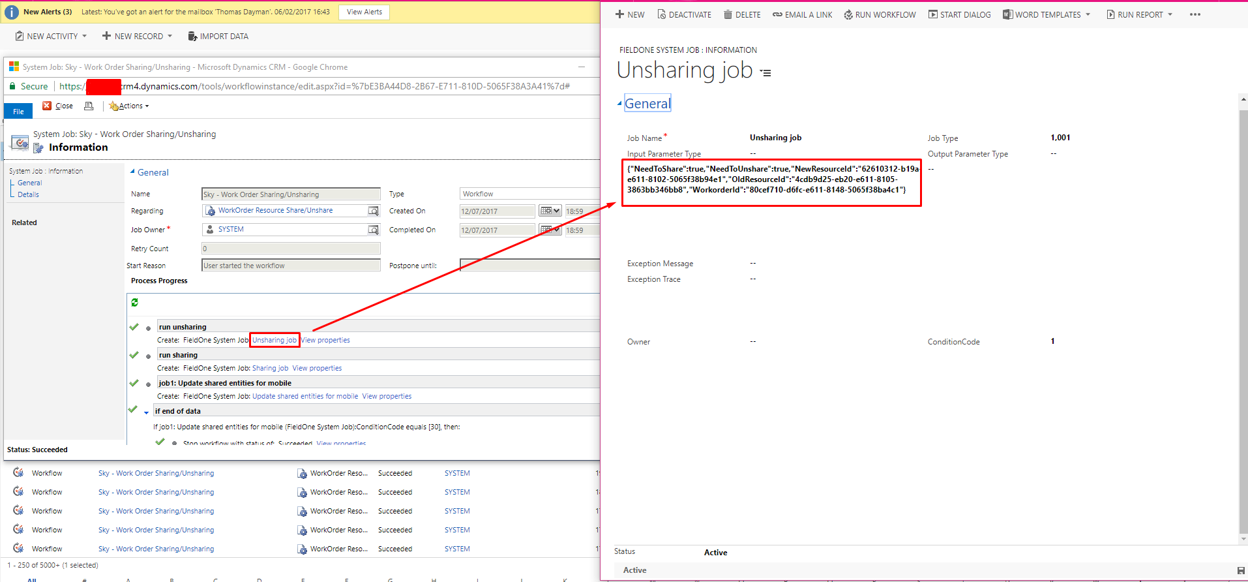
Task: Open first Sky - Work Order Sharing/Unsharing row link
Action: point(156,473)
